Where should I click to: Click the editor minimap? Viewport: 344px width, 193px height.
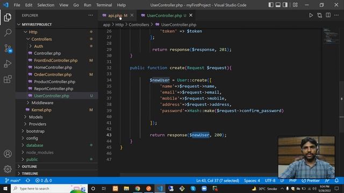331,35
